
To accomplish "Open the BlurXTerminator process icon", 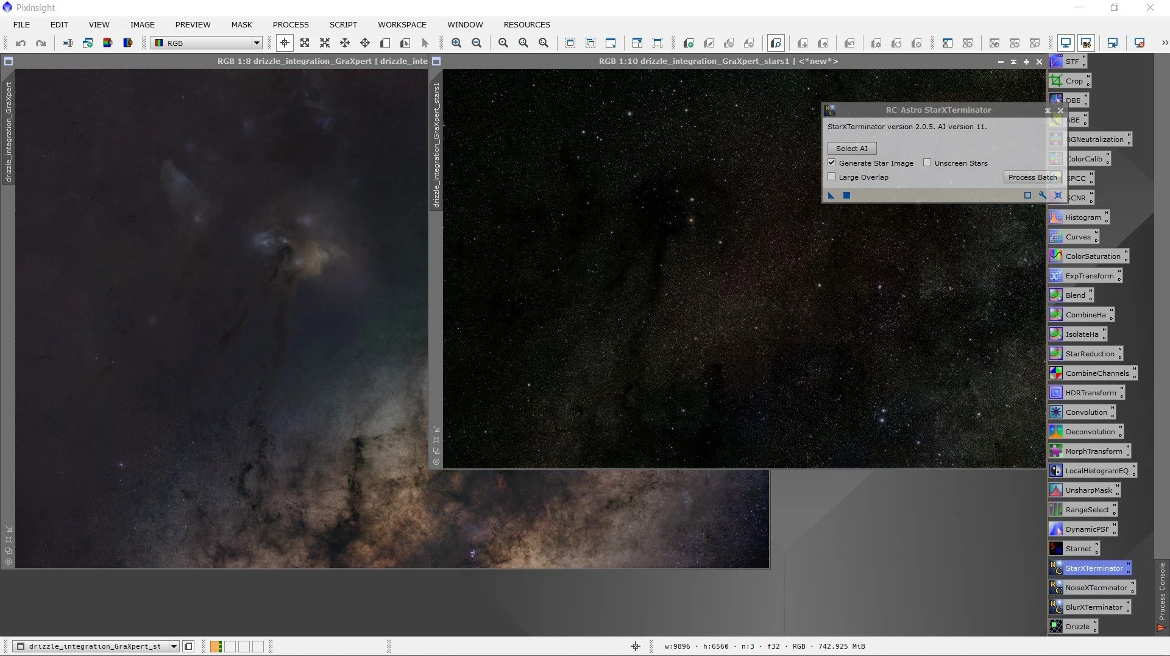I will (x=1090, y=607).
